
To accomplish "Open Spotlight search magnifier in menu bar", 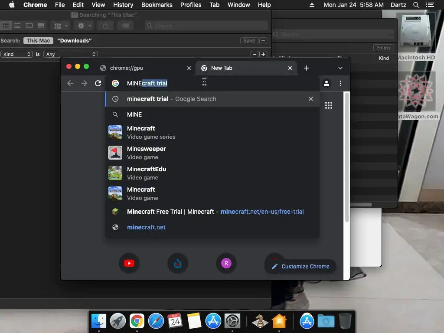I will [x=416, y=5].
